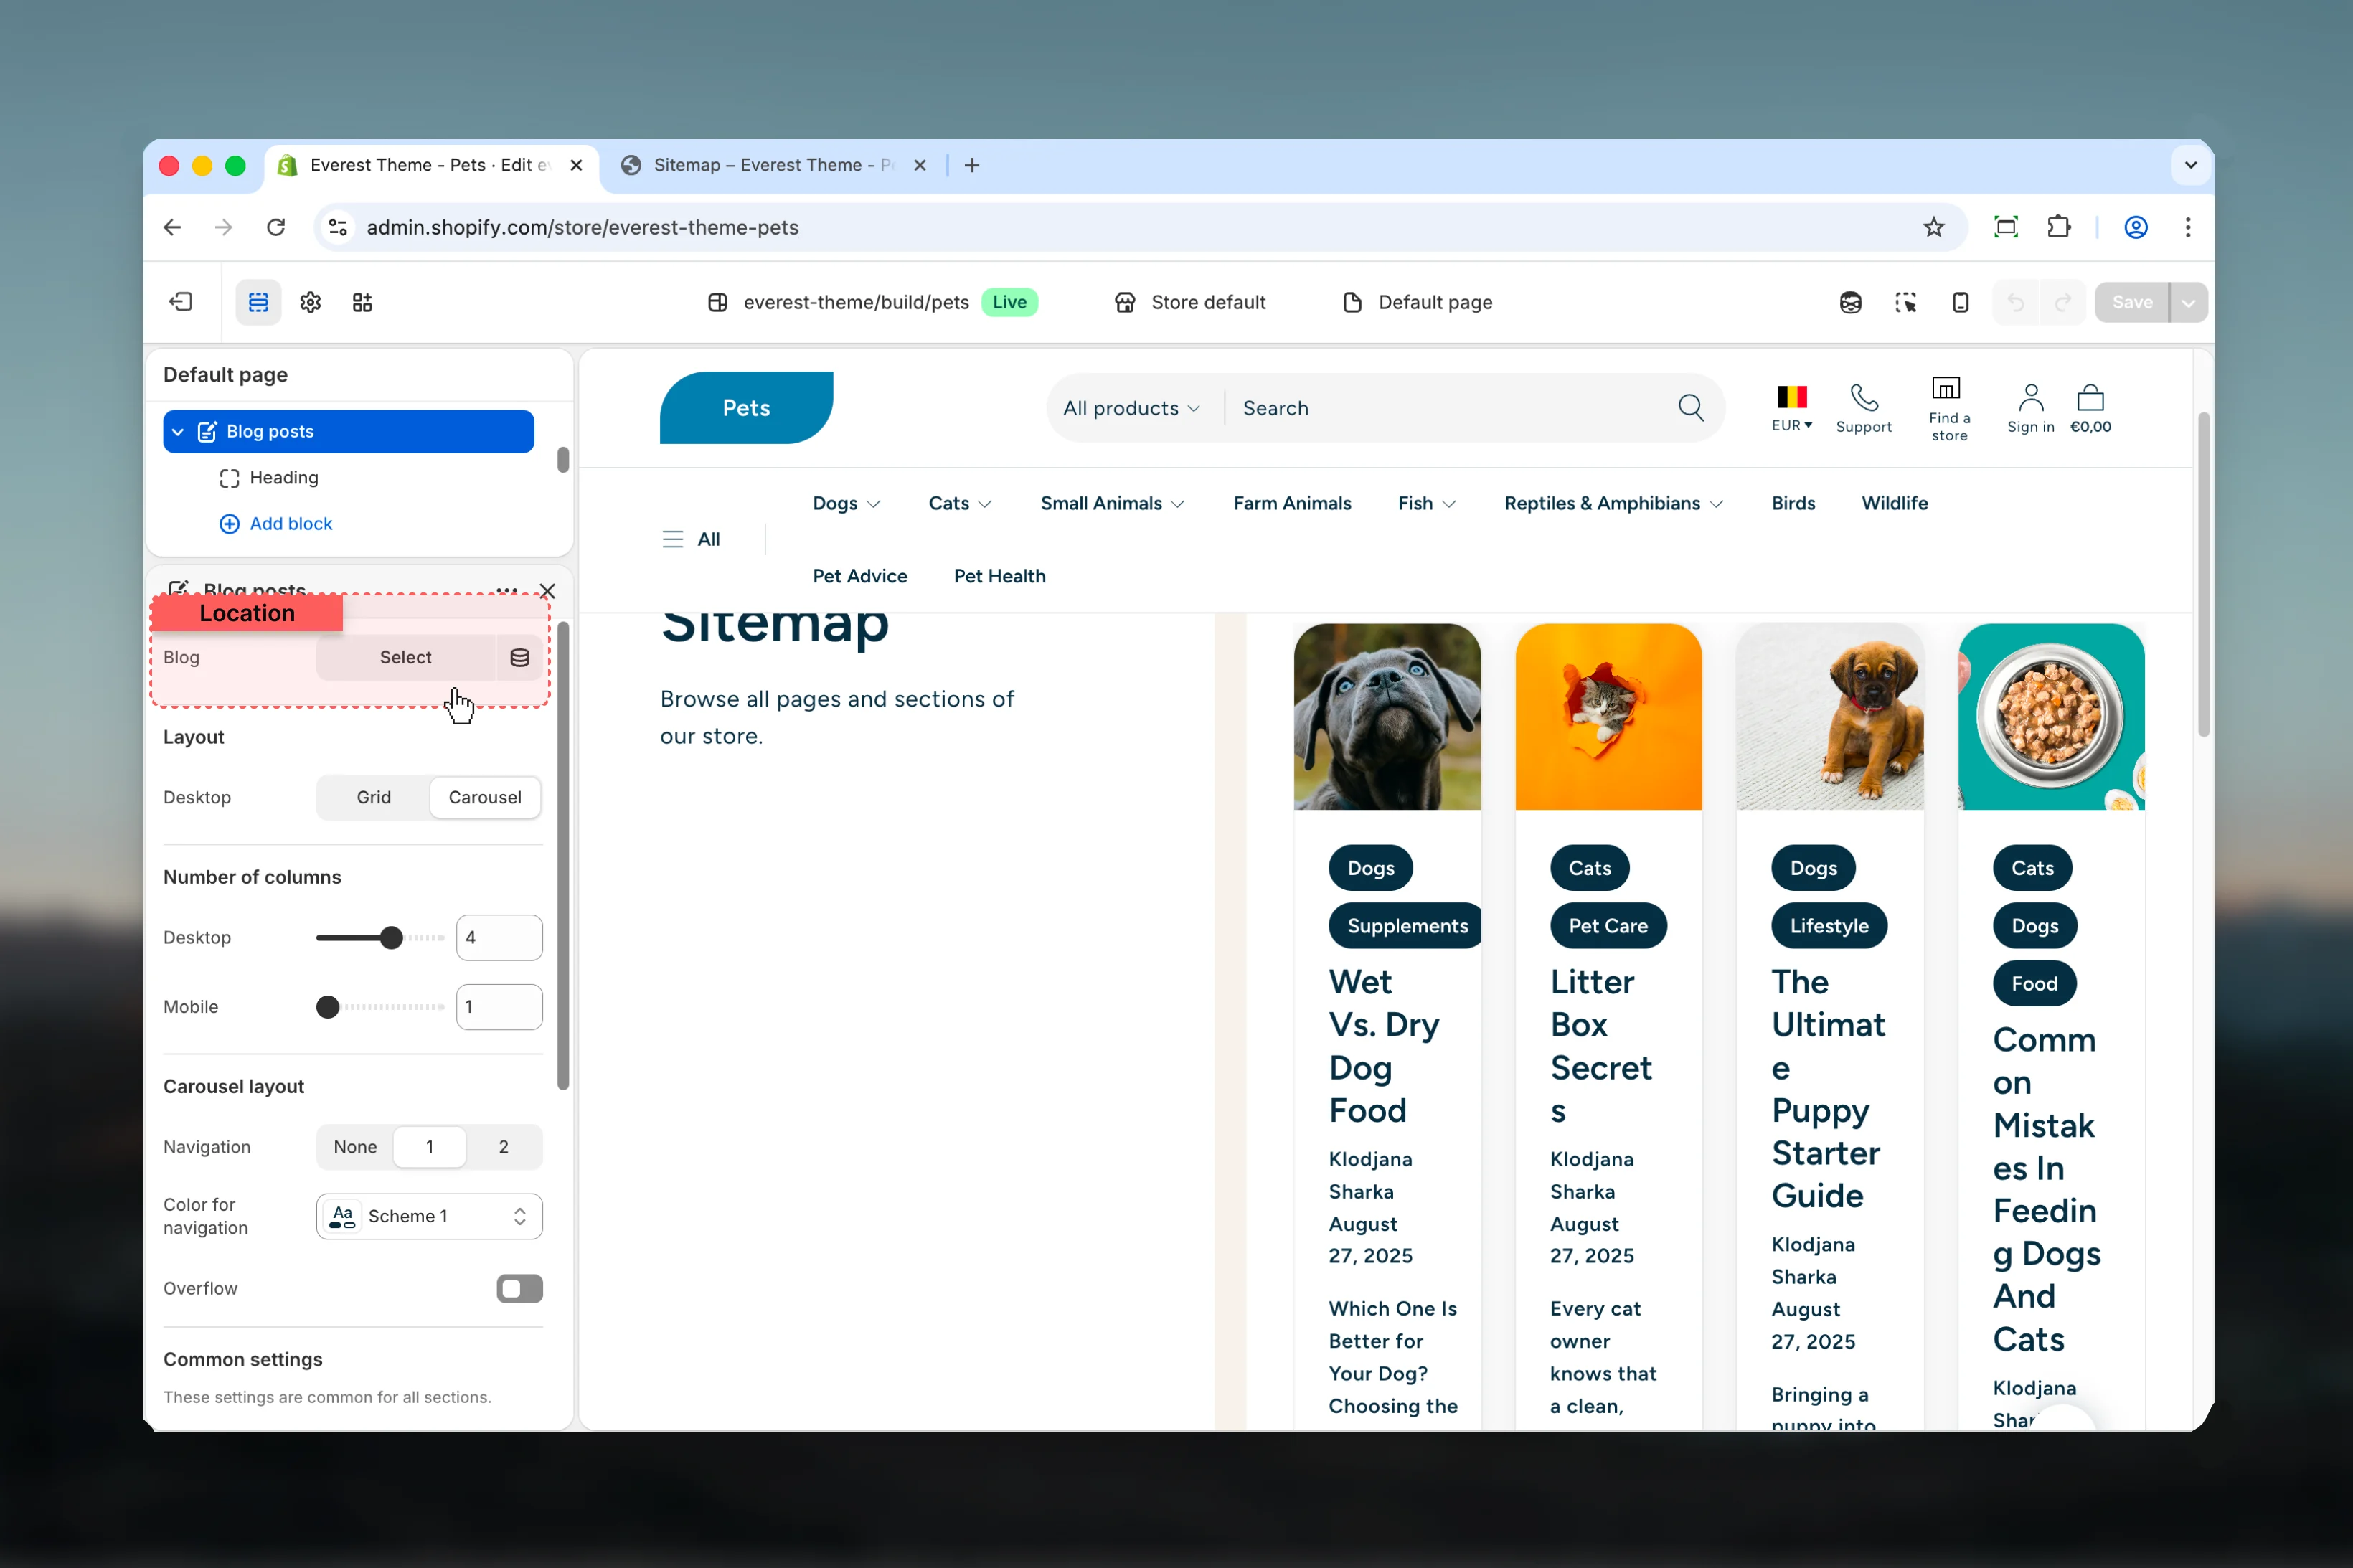Set Desktop layout to Carousel
This screenshot has width=2353, height=1568.
tap(485, 797)
